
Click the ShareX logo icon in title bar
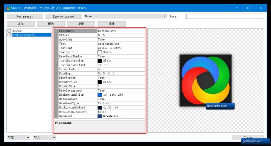8,8
